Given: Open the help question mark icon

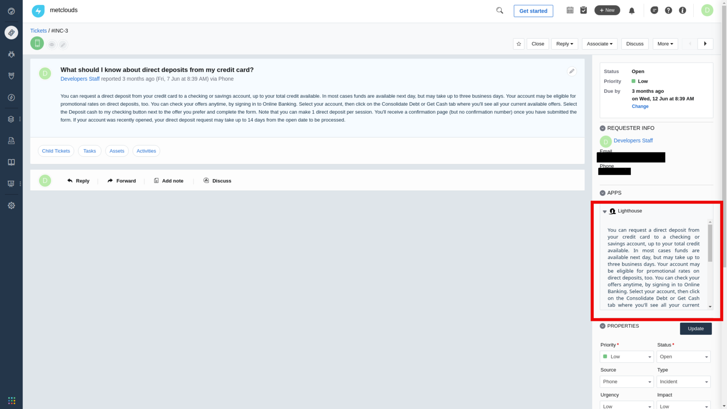Looking at the screenshot, I should tap(668, 10).
